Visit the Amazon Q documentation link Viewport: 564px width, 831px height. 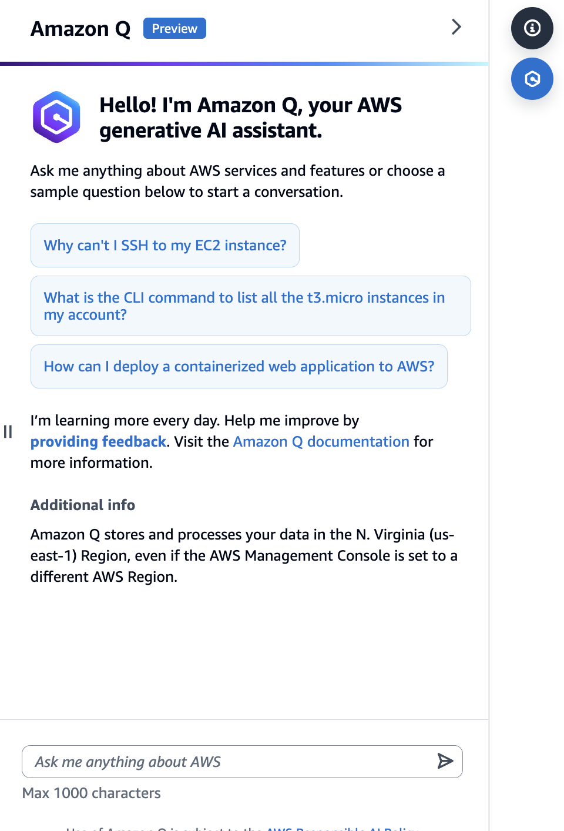[x=321, y=441]
